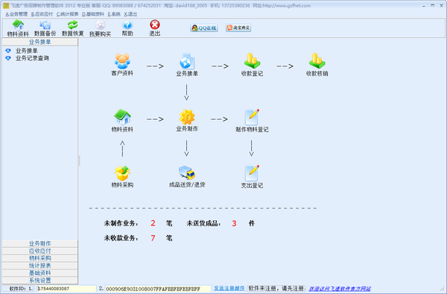
Task: Open the 我要购买 toolbar icon
Action: coord(100,28)
